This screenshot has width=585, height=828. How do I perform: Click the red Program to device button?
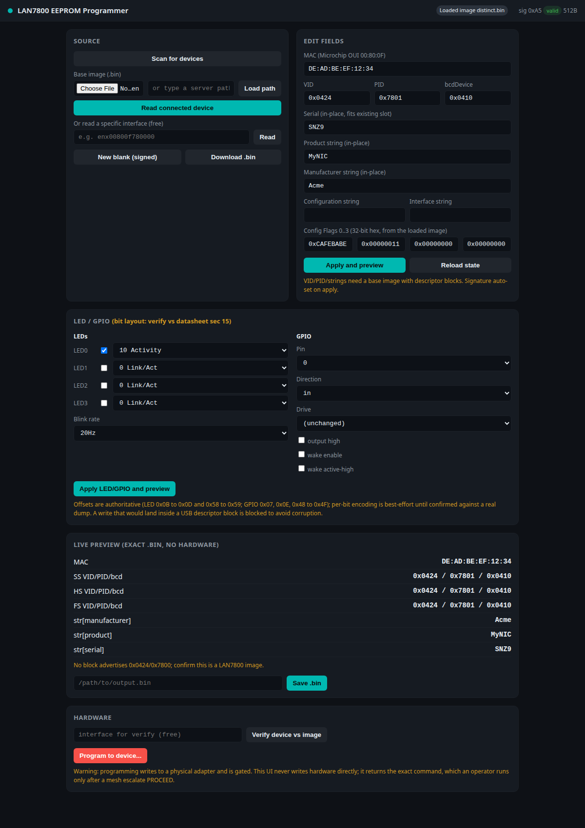(110, 755)
